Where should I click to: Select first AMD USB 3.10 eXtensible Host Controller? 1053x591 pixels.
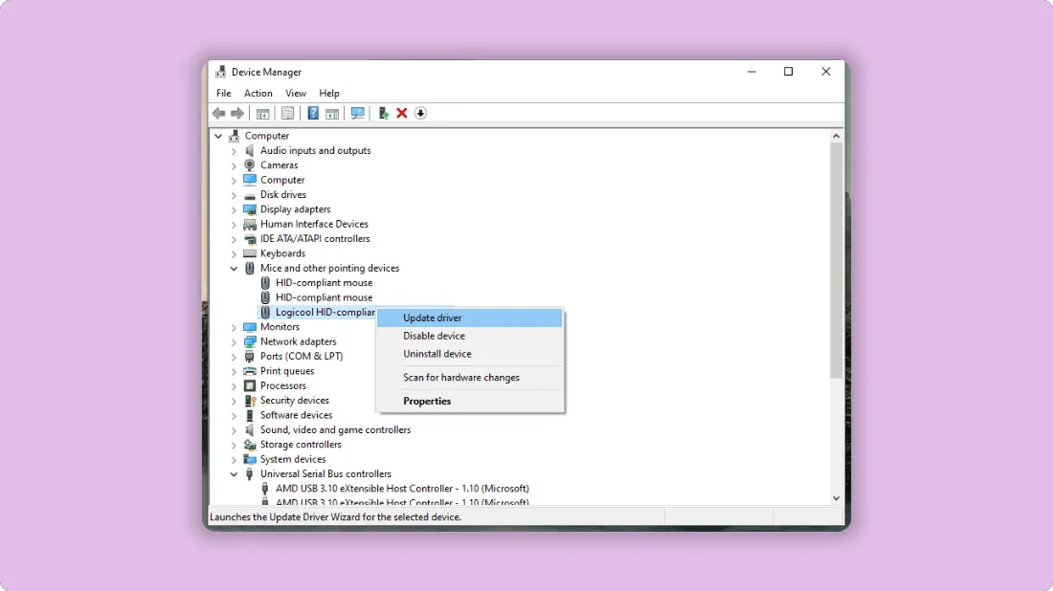click(402, 489)
